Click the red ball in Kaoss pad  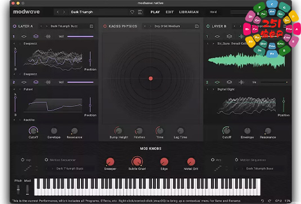pyautogui.click(x=151, y=78)
